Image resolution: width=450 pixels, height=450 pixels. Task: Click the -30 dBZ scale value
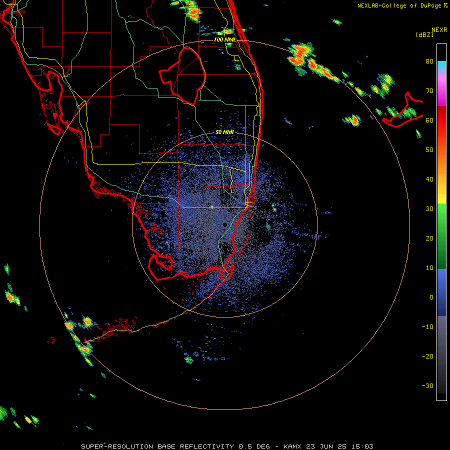pos(427,386)
